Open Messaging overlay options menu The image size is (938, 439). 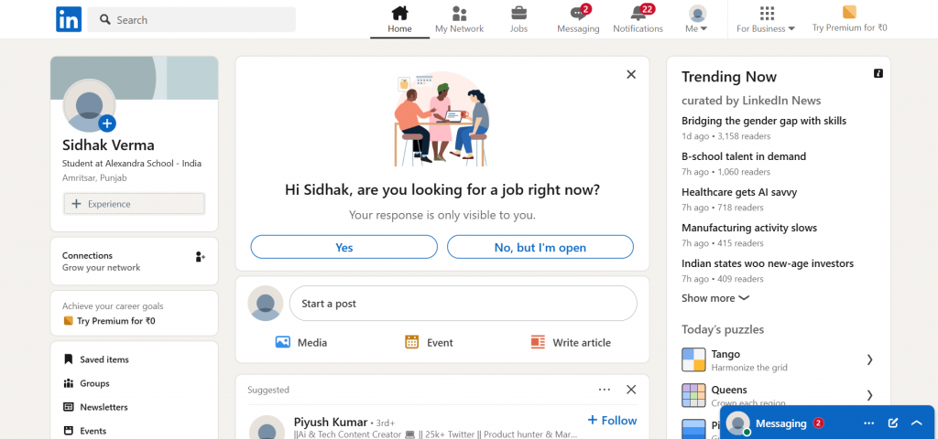869,423
